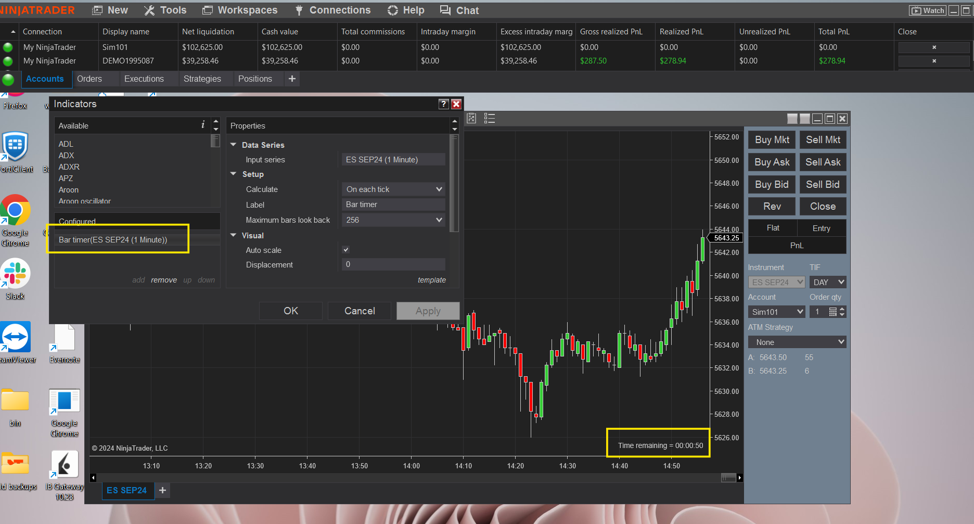Open the order quantity calculator icon
Screen dimensions: 974x524
tap(832, 312)
